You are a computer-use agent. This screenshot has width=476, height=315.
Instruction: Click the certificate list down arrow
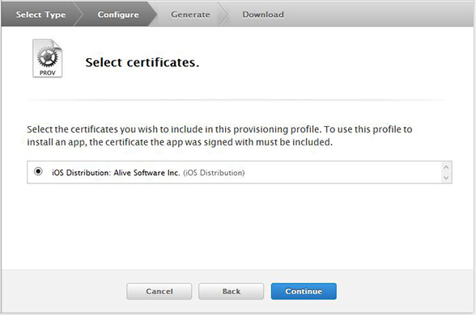(446, 178)
